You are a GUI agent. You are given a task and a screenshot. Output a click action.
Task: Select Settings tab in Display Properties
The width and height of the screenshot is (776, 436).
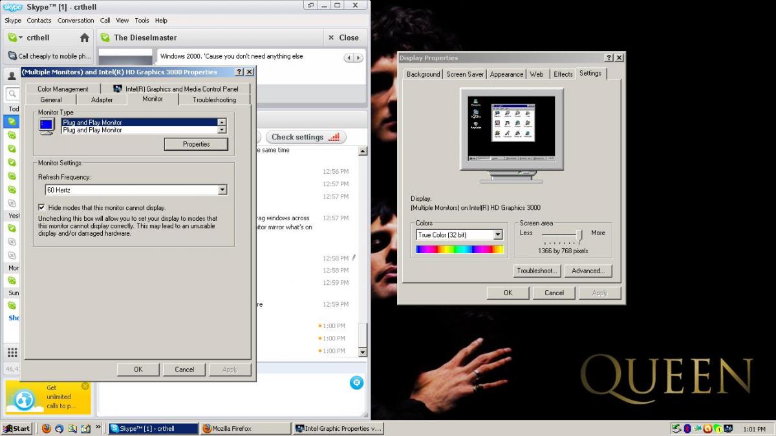[x=590, y=73]
